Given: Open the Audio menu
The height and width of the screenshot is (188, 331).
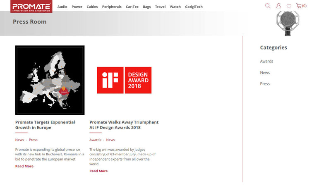Looking at the screenshot, I should tap(62, 7).
